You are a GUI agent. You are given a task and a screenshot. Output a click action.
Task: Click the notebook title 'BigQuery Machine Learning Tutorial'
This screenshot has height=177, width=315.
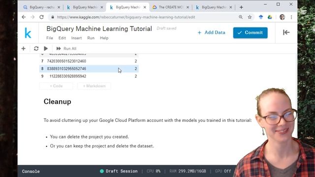pyautogui.click(x=99, y=29)
